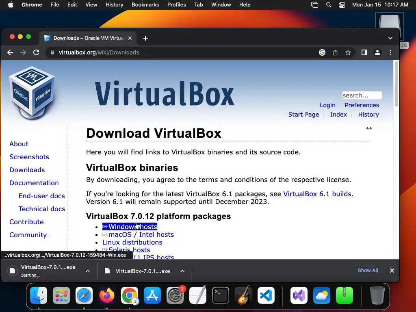Open About in the sidebar
Viewport: 416px width, 312px height.
coord(19,144)
